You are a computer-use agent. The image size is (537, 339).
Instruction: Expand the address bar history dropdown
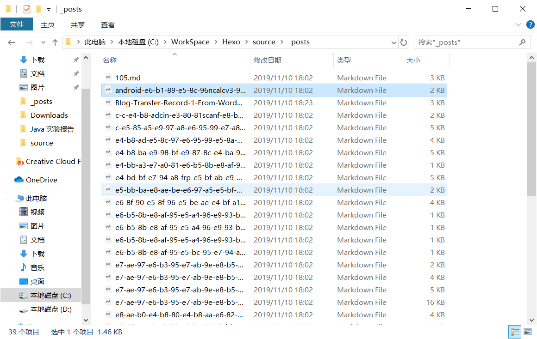[x=394, y=42]
